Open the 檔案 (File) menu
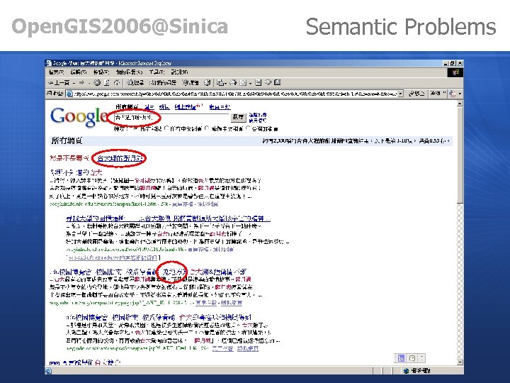This screenshot has width=510, height=383. click(x=56, y=72)
